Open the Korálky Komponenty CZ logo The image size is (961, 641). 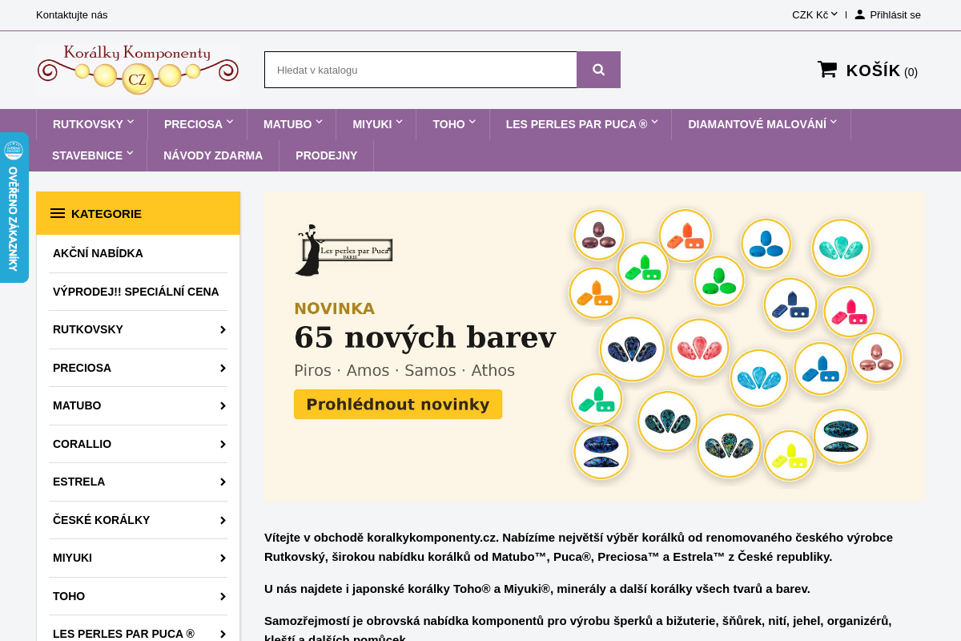(138, 70)
